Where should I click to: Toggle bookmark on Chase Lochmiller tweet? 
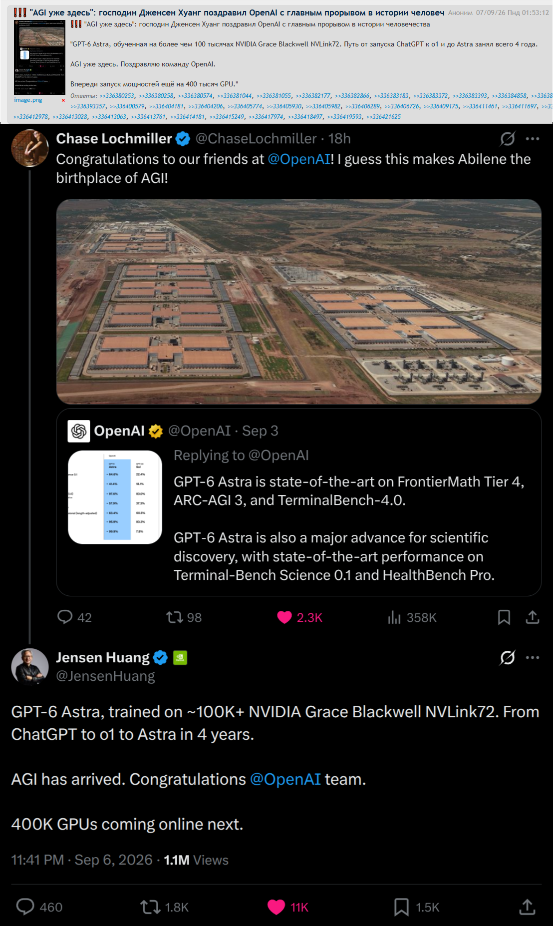(x=504, y=617)
